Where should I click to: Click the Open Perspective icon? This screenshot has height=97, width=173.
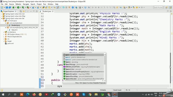(167, 8)
